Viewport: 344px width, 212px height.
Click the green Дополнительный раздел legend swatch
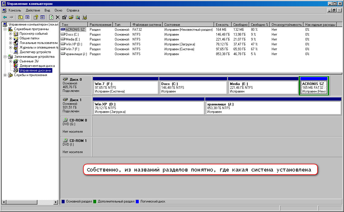tap(95, 202)
